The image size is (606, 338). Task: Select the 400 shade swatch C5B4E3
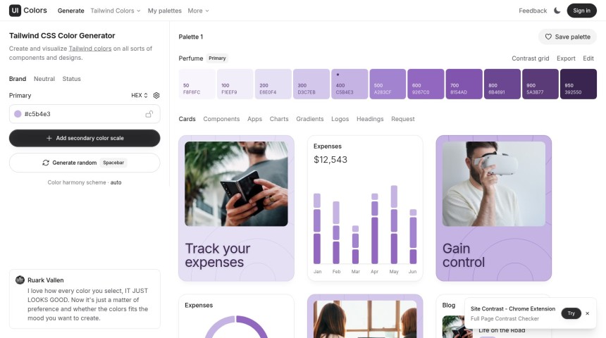pos(350,84)
